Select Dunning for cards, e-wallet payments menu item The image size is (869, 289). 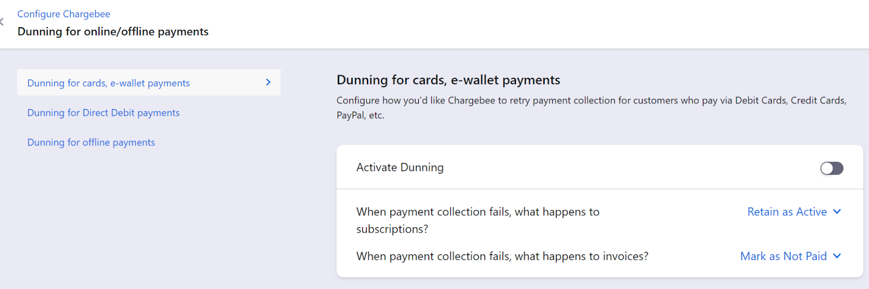pos(109,83)
